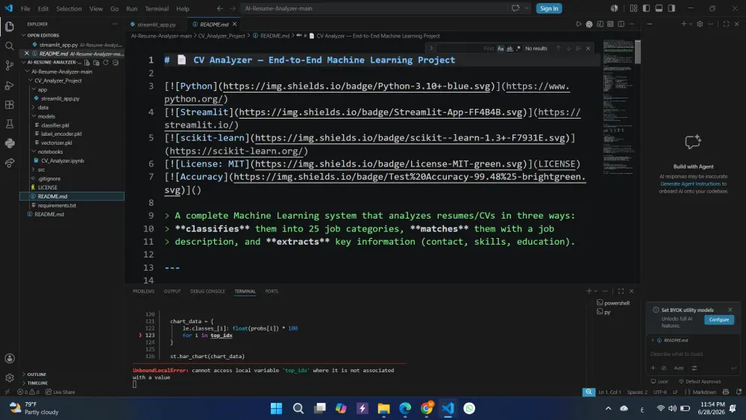Toggle the replace field chevron in find
Image resolution: width=746 pixels, height=420 pixels.
tap(431, 48)
